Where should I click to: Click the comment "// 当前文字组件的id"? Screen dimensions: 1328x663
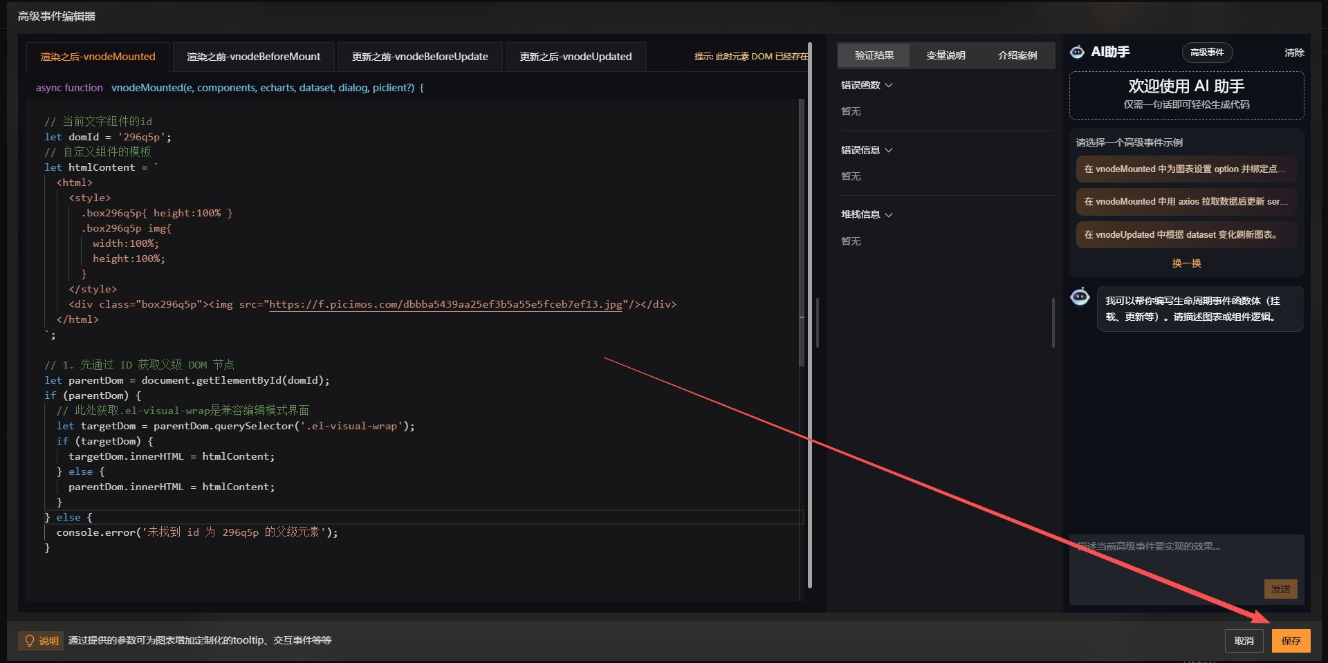tap(98, 122)
